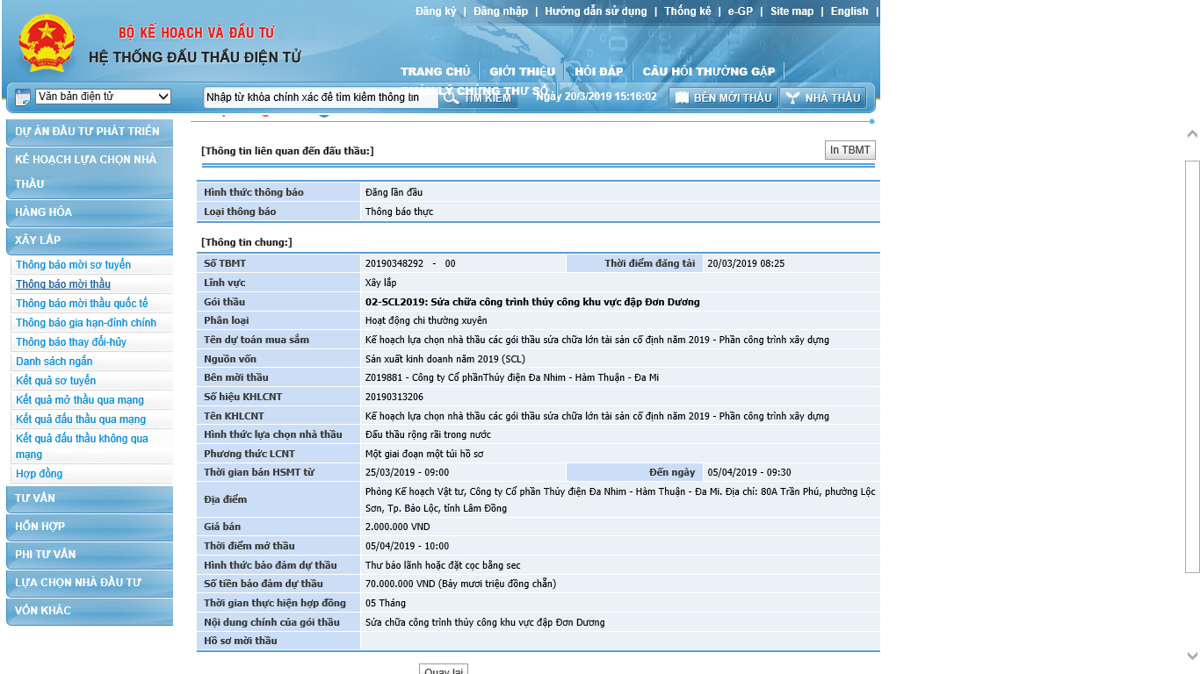Click the magnifier TÌM KIẾM search button
Image resolution: width=1200 pixels, height=674 pixels.
click(x=478, y=97)
